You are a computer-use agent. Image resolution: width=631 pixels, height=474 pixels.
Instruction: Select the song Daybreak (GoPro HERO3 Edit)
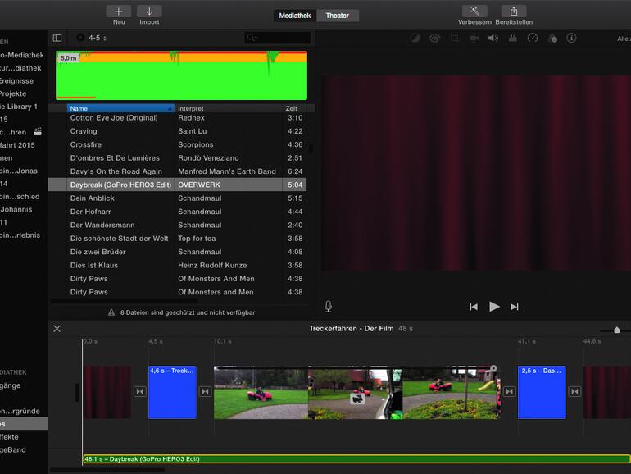(x=120, y=185)
